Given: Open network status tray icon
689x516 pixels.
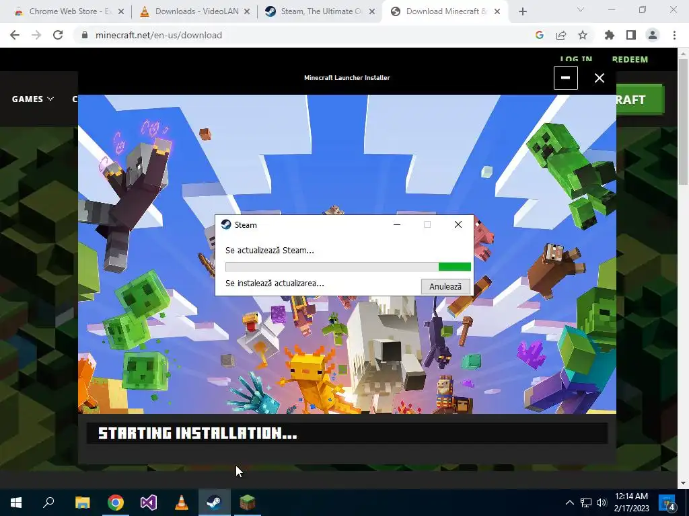Looking at the screenshot, I should tap(586, 503).
